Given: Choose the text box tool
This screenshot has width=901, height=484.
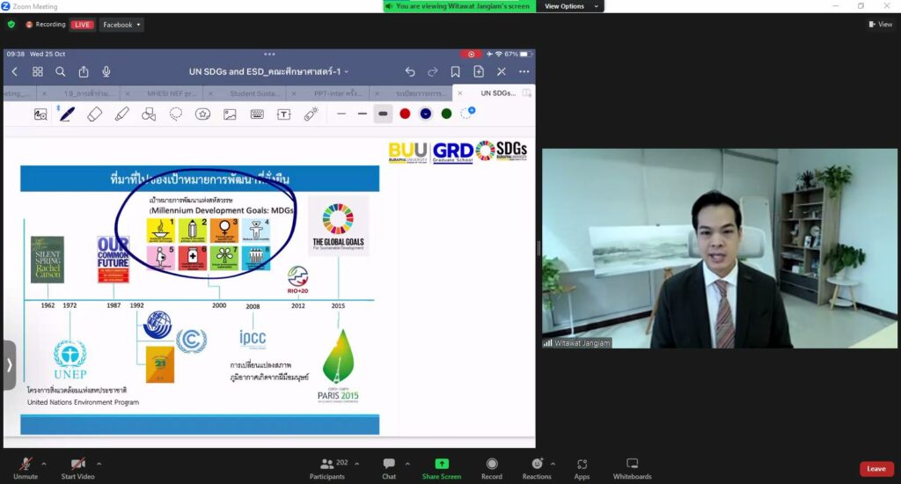Looking at the screenshot, I should [x=283, y=114].
